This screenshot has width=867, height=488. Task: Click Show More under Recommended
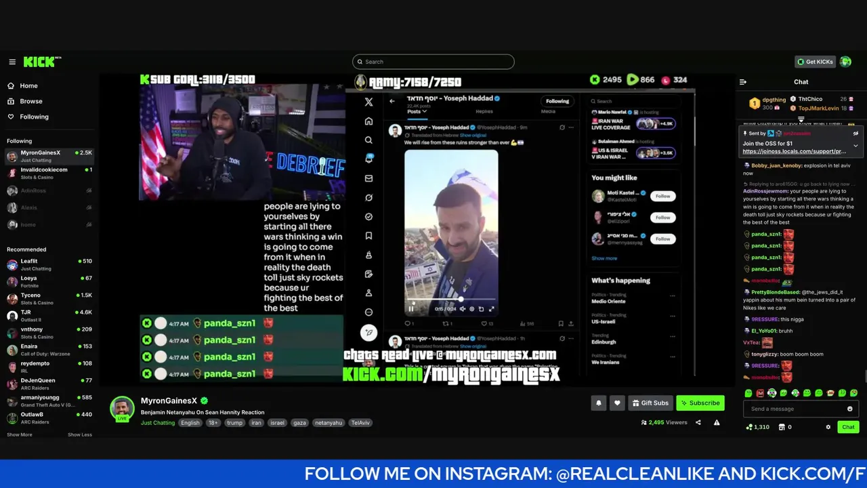click(x=20, y=434)
